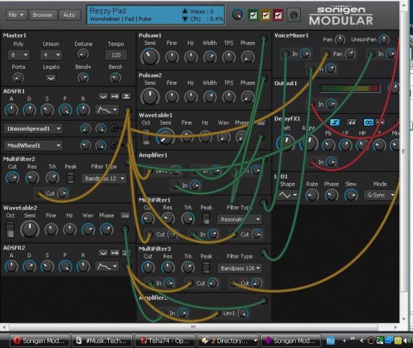Click the Pulsaw1 output jack
The image size is (413, 348).
(264, 39)
